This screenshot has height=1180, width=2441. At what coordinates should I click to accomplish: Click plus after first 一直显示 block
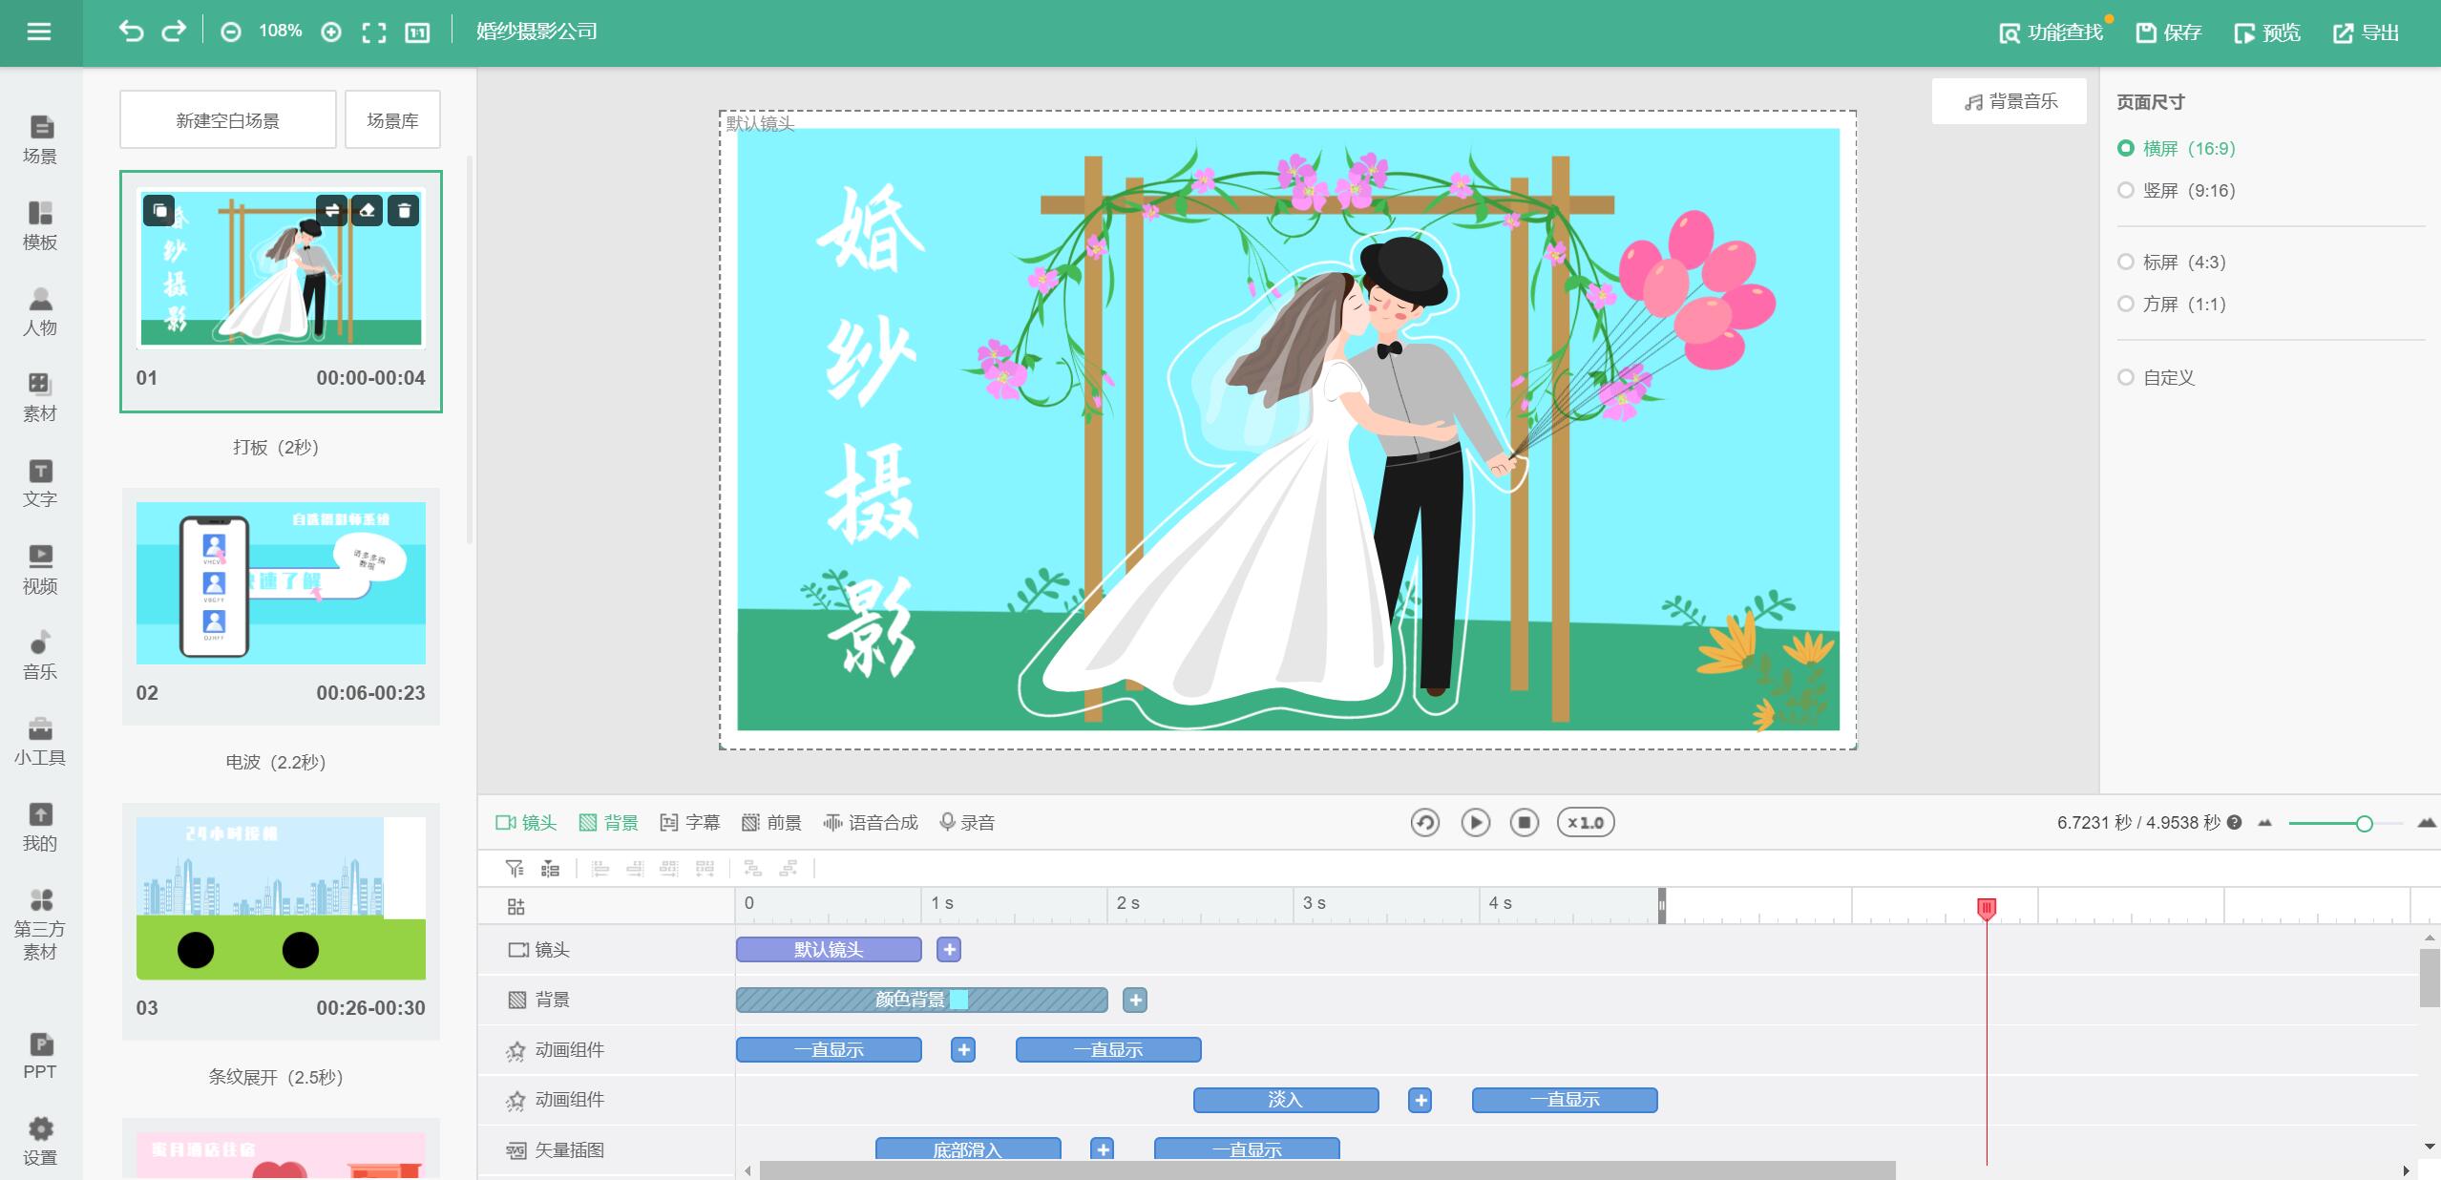click(963, 1050)
